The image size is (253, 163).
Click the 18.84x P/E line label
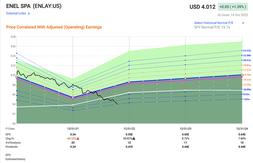pos(247,65)
